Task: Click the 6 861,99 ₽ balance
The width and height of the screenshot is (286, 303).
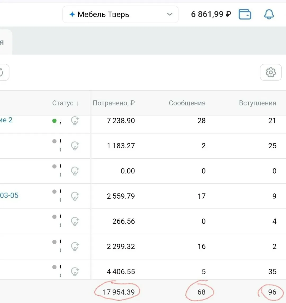Action: [211, 14]
